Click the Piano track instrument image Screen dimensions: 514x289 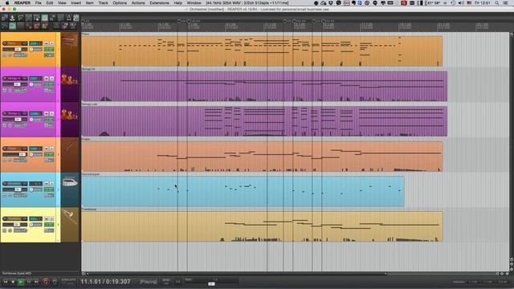70,50
